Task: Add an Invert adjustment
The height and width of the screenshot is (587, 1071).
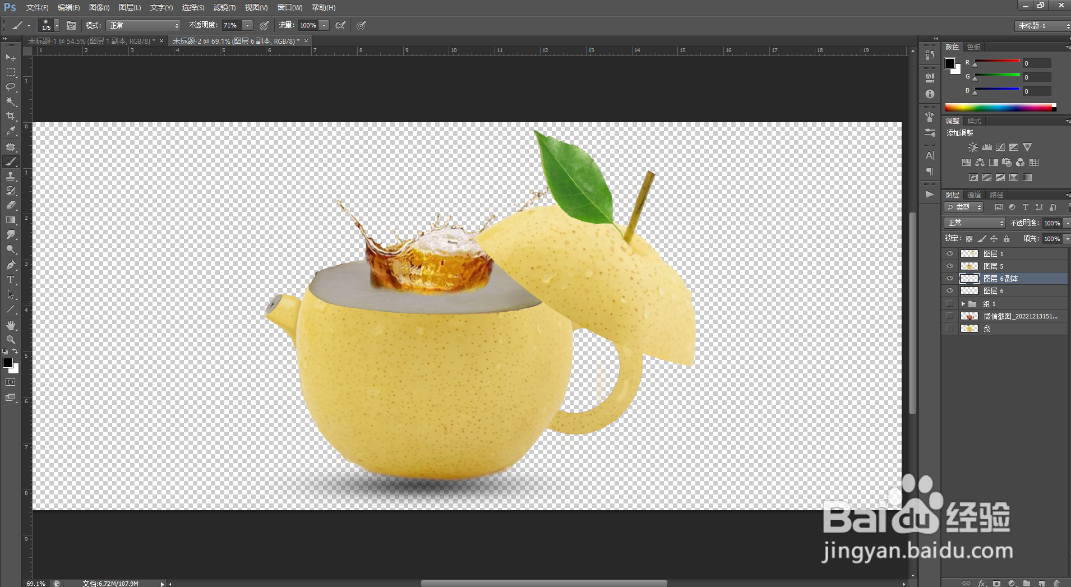Action: click(x=973, y=178)
